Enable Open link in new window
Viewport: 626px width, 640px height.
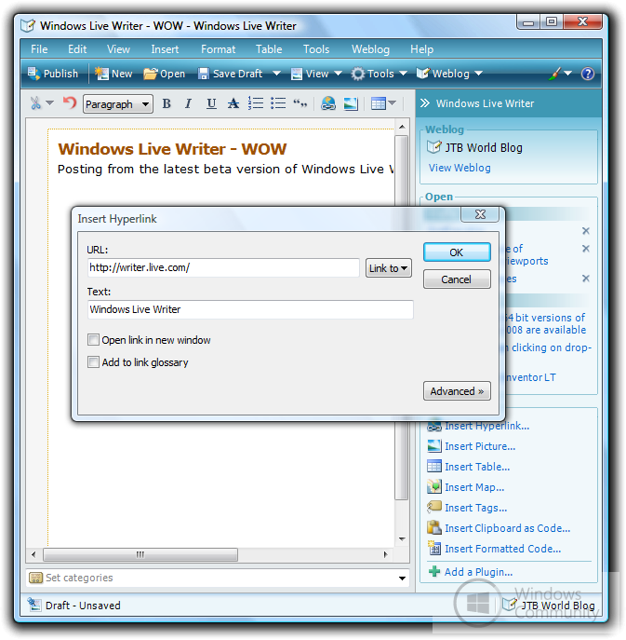pos(94,340)
